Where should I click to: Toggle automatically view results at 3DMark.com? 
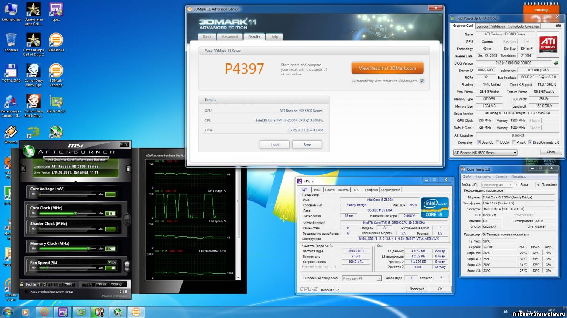click(x=422, y=81)
